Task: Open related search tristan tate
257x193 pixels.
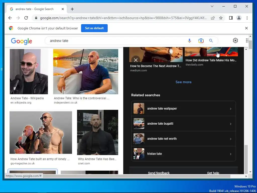Action: coord(183,154)
